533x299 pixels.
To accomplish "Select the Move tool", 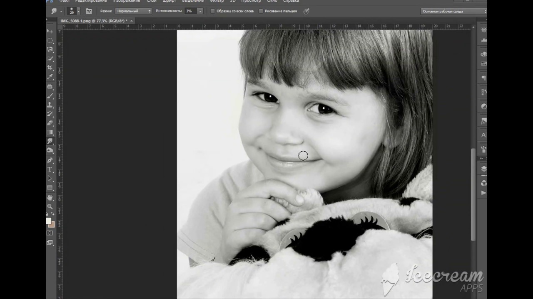I will coord(50,31).
